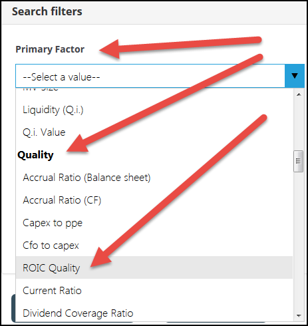Click scrollbar track below the thumb
Viewport: 308px width, 326px height.
click(299, 241)
